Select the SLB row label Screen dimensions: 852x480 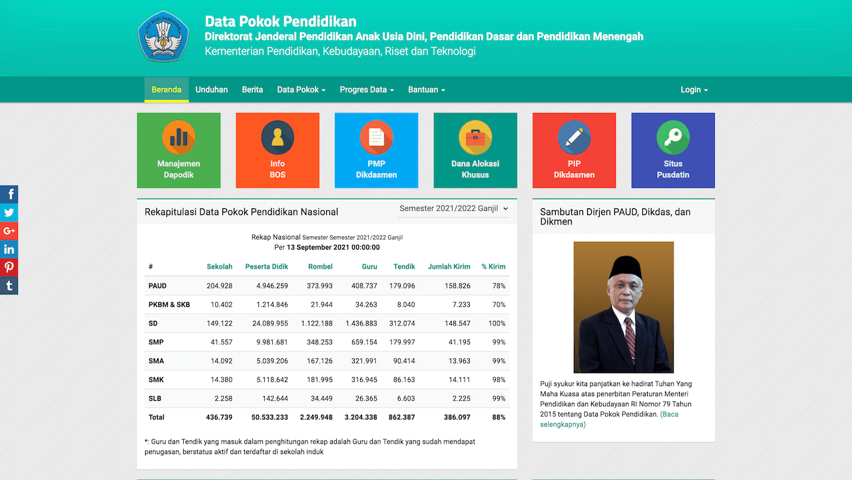(x=155, y=398)
